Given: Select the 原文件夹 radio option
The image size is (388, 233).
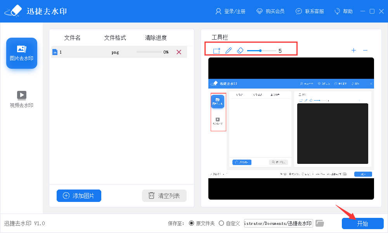Looking at the screenshot, I should [x=191, y=223].
